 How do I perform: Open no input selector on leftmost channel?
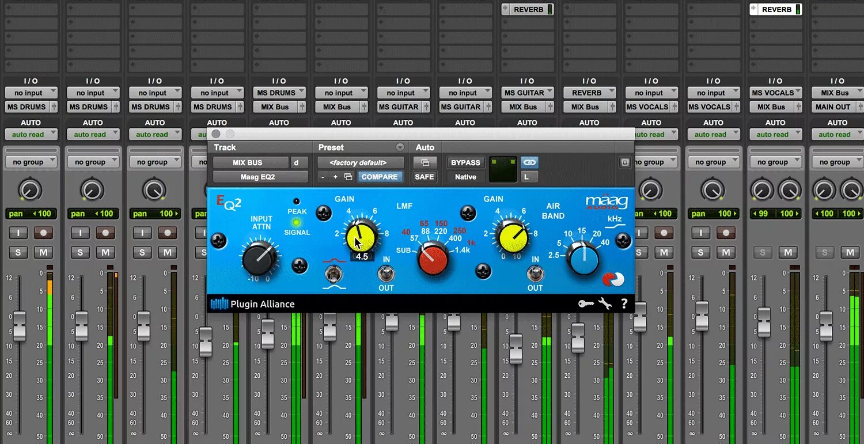point(31,93)
